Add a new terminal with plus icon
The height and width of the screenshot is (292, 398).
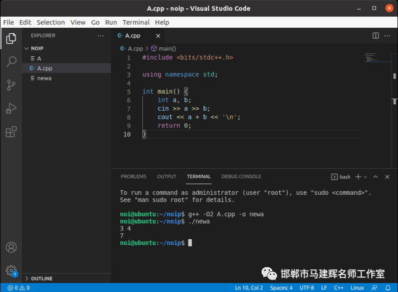[x=358, y=177]
